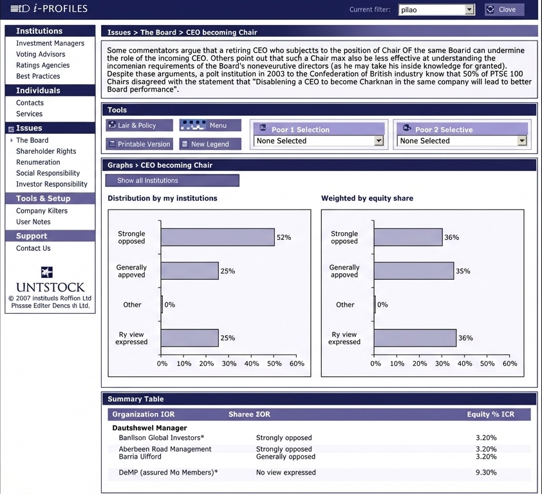Select Social Responsibility in the sidebar
This screenshot has height=494, width=542.
click(x=48, y=173)
